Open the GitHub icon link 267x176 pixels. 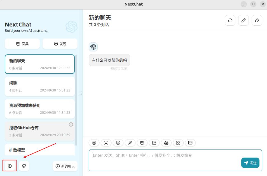pos(24,166)
